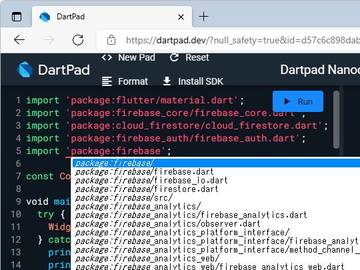Viewport: 360px width, 270px height.
Task: Select the highlighted package:firebase/ suggestion
Action: click(216, 163)
